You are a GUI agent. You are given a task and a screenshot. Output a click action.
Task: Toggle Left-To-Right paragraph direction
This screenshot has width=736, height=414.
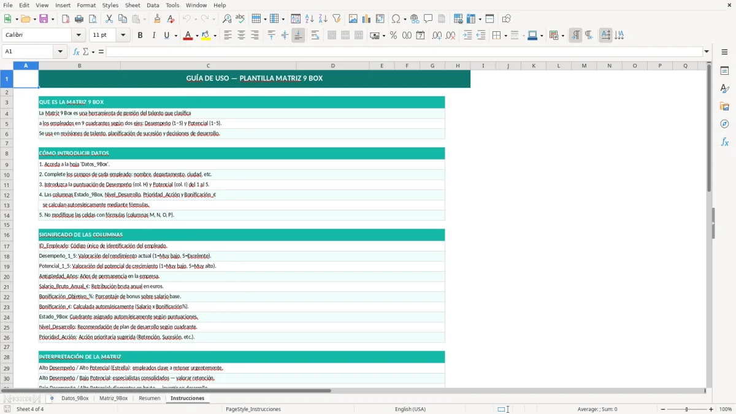(575, 36)
